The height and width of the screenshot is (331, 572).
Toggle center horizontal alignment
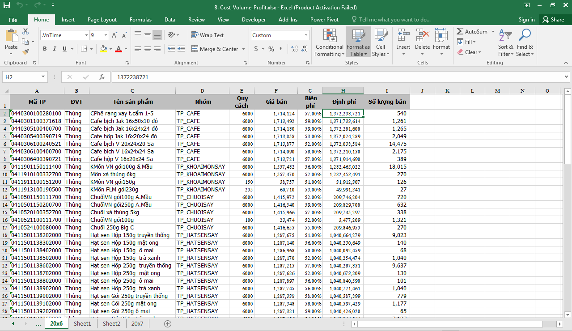pos(148,49)
